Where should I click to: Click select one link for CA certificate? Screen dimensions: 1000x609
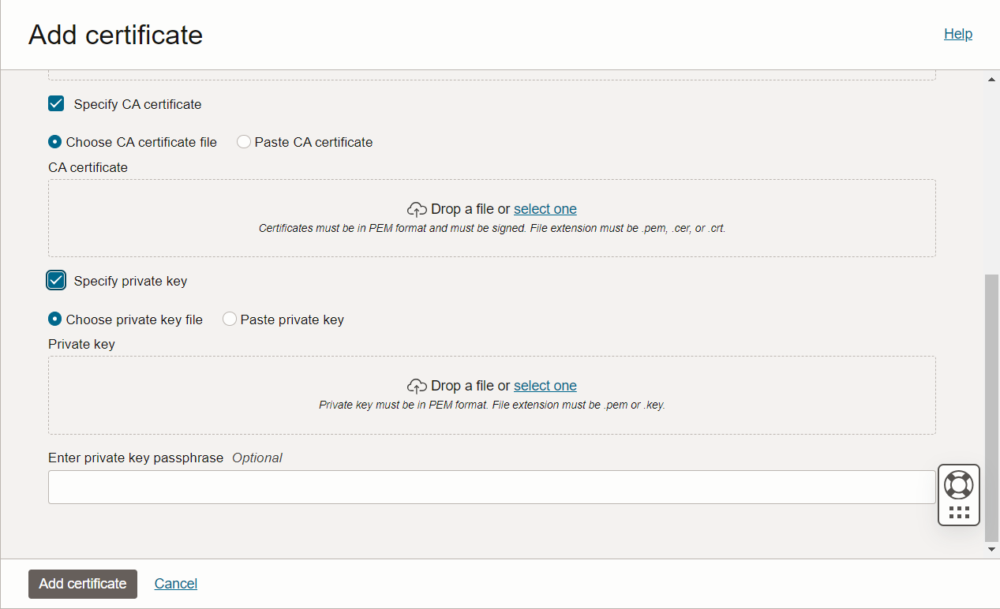click(545, 209)
